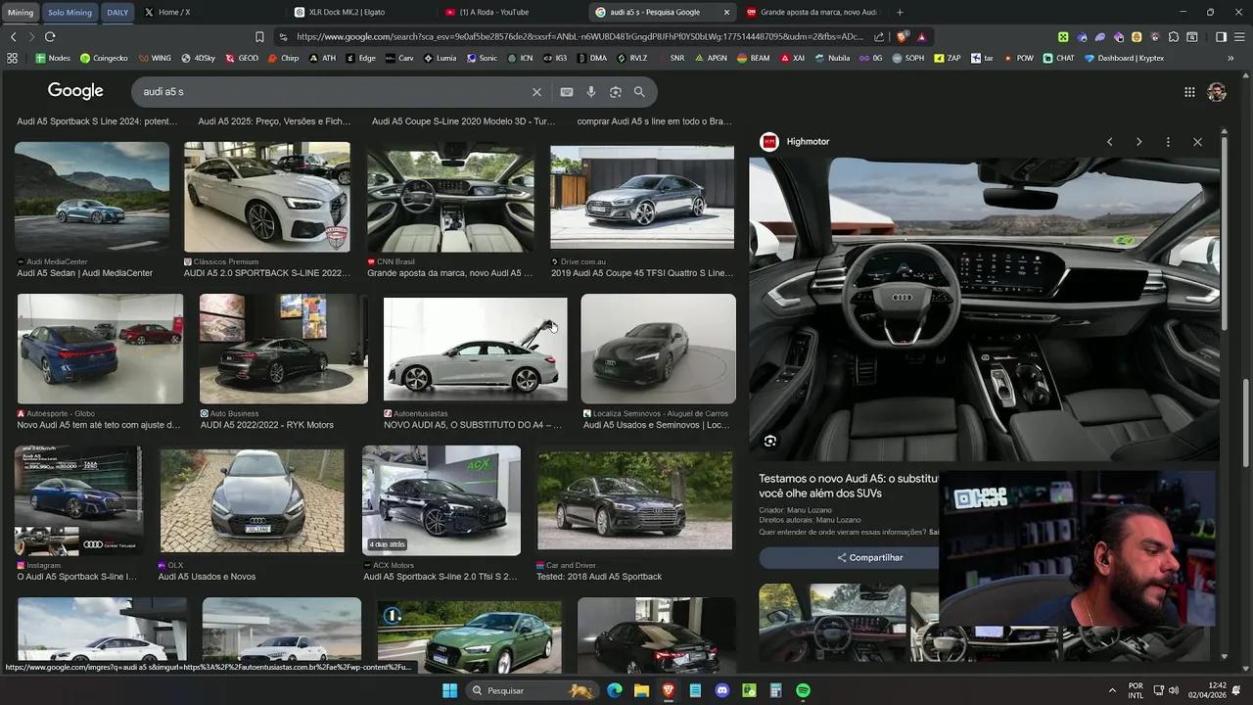The image size is (1253, 705).
Task: Switch to the Grande aposta da marca tab
Action: point(812,12)
